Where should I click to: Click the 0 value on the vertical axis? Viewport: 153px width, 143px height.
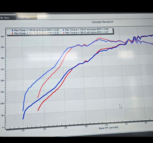(x=3, y=127)
